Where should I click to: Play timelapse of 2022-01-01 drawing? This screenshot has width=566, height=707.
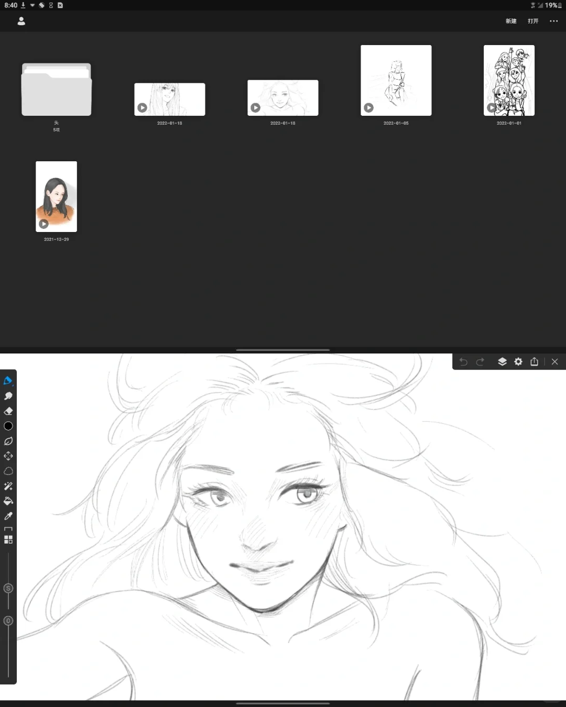point(492,107)
